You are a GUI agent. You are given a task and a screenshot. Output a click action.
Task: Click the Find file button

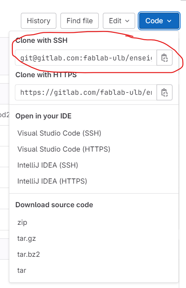[x=80, y=21]
